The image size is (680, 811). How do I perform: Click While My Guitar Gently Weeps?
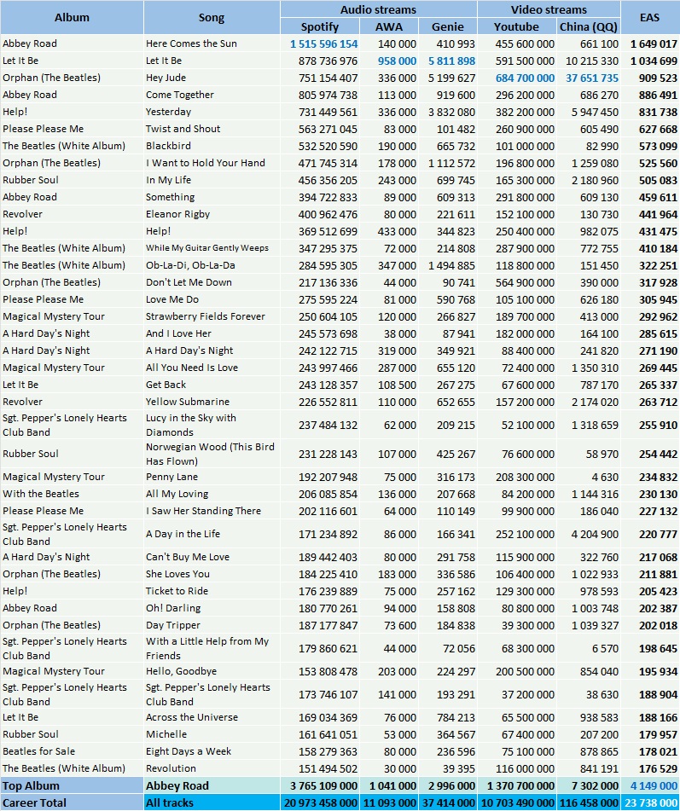point(212,248)
